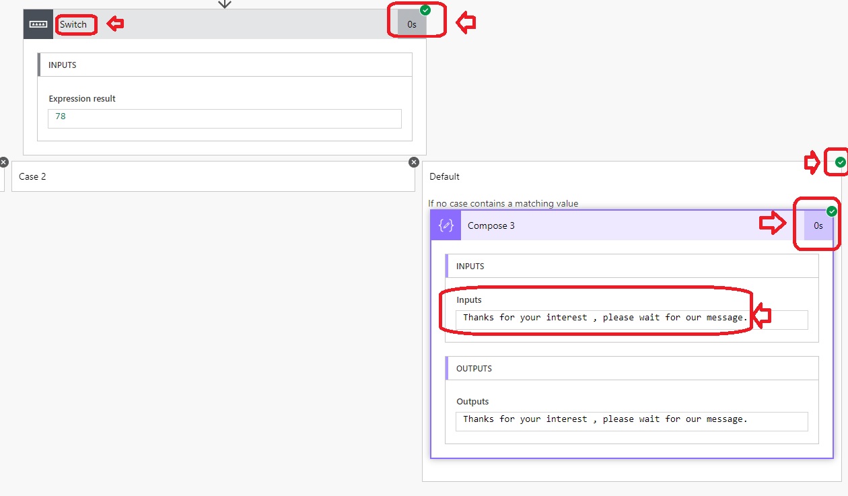Click the keyboard icon on the Switch action
This screenshot has height=496, width=848.
tap(38, 24)
